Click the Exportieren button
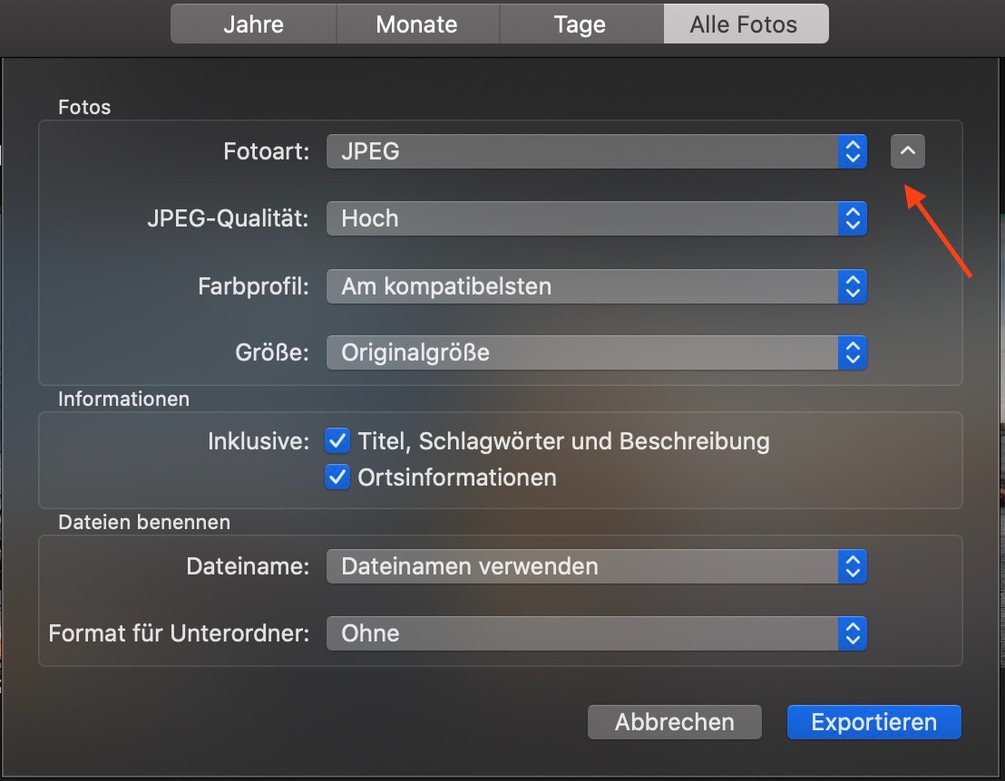Screen dimensions: 1005x781 click(x=873, y=722)
